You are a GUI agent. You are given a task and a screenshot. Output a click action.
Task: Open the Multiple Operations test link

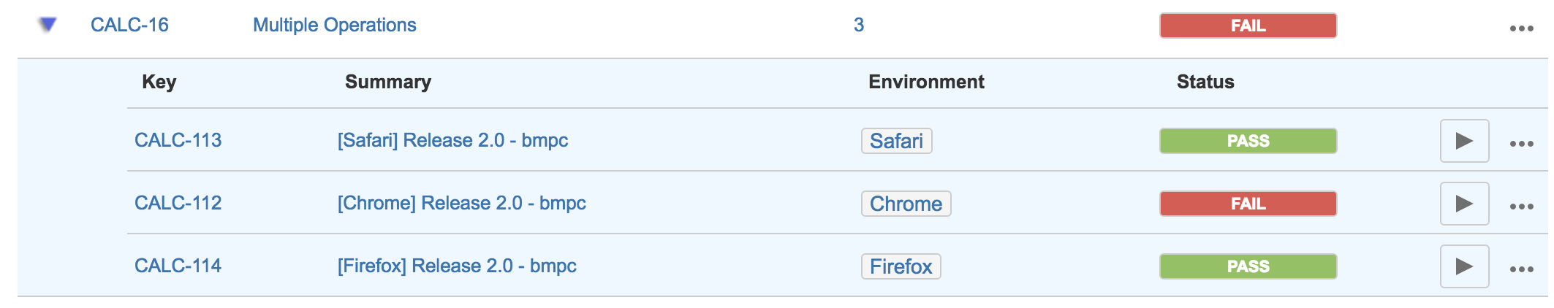click(x=334, y=25)
